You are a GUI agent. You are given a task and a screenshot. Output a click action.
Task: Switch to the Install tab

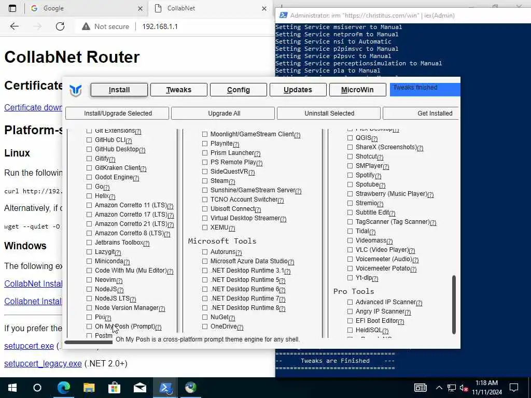click(x=119, y=90)
